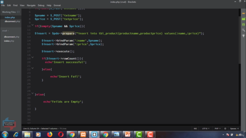Collapse code fold arrow at line 22
Image resolution: width=246 pixels, height=138 pixels.
tap(32, 68)
